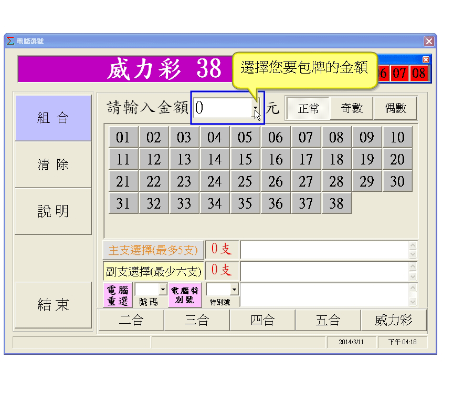The width and height of the screenshot is (474, 401).
Task: Click 副支選擇(最少六支) button
Action: pyautogui.click(x=153, y=272)
